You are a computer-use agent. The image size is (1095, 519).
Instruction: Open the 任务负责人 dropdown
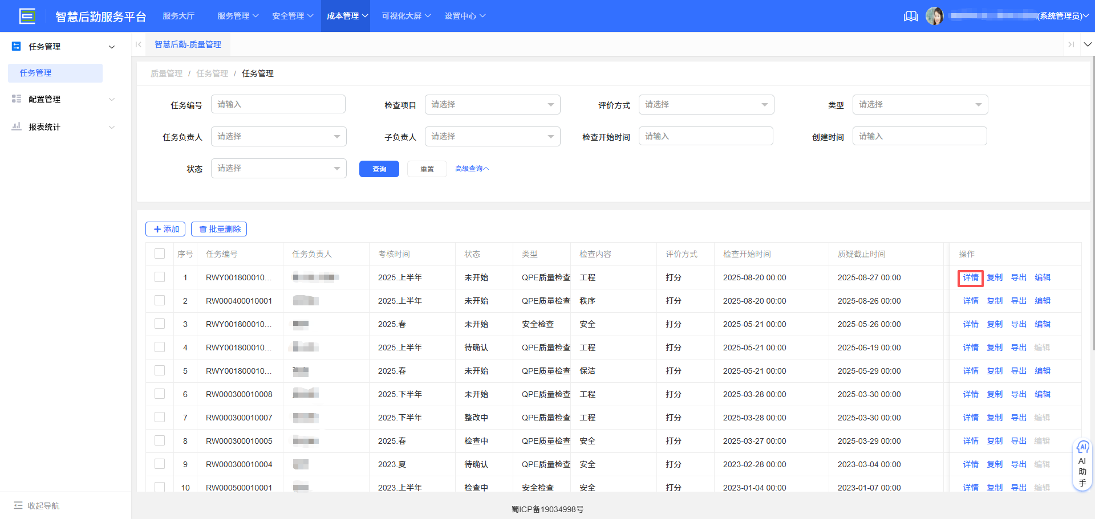pos(278,136)
